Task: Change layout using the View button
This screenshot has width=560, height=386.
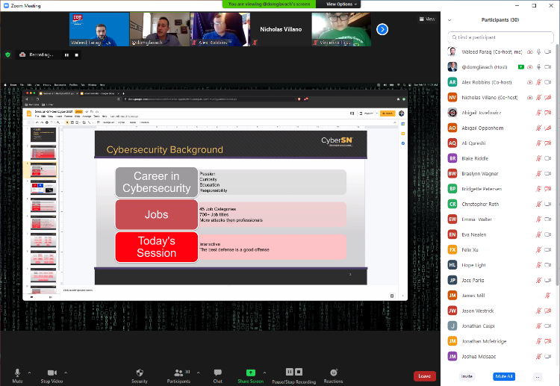Action: (x=427, y=19)
